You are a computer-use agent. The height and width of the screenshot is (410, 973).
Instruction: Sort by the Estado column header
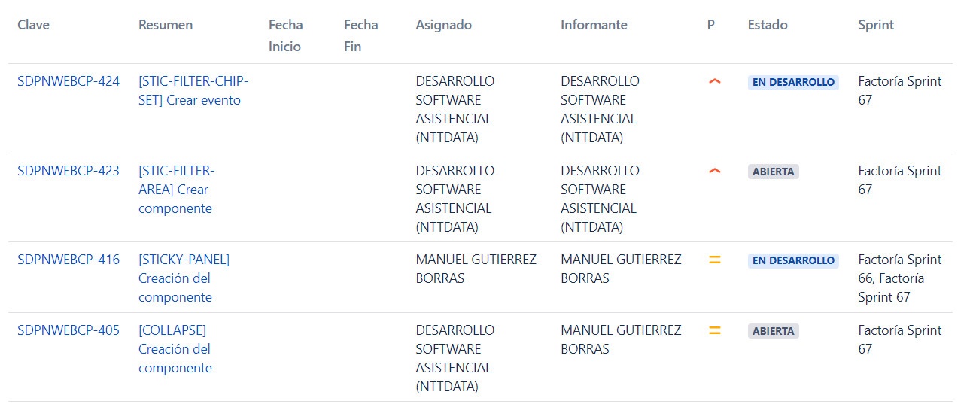(768, 25)
